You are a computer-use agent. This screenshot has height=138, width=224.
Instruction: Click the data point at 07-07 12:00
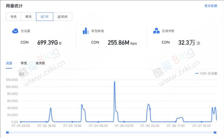(202, 122)
